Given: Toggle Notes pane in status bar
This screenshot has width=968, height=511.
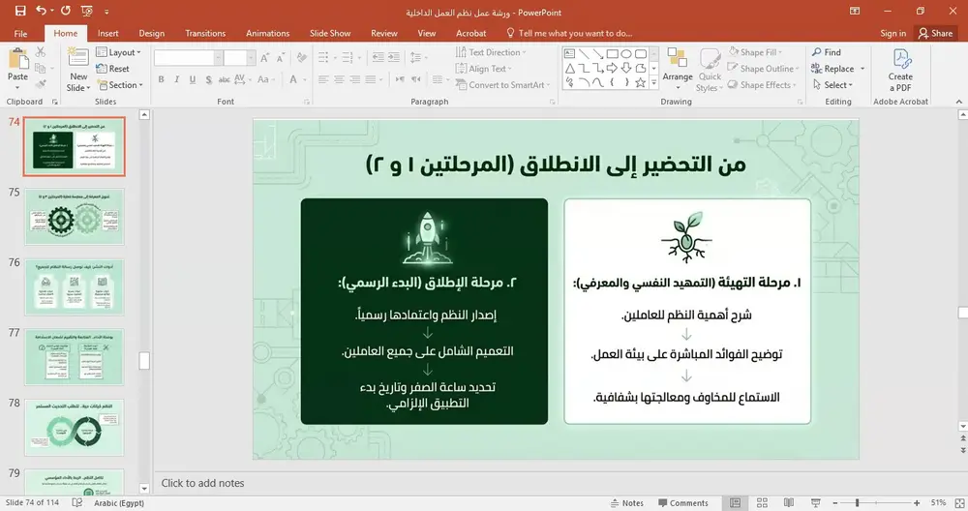Looking at the screenshot, I should coord(626,503).
